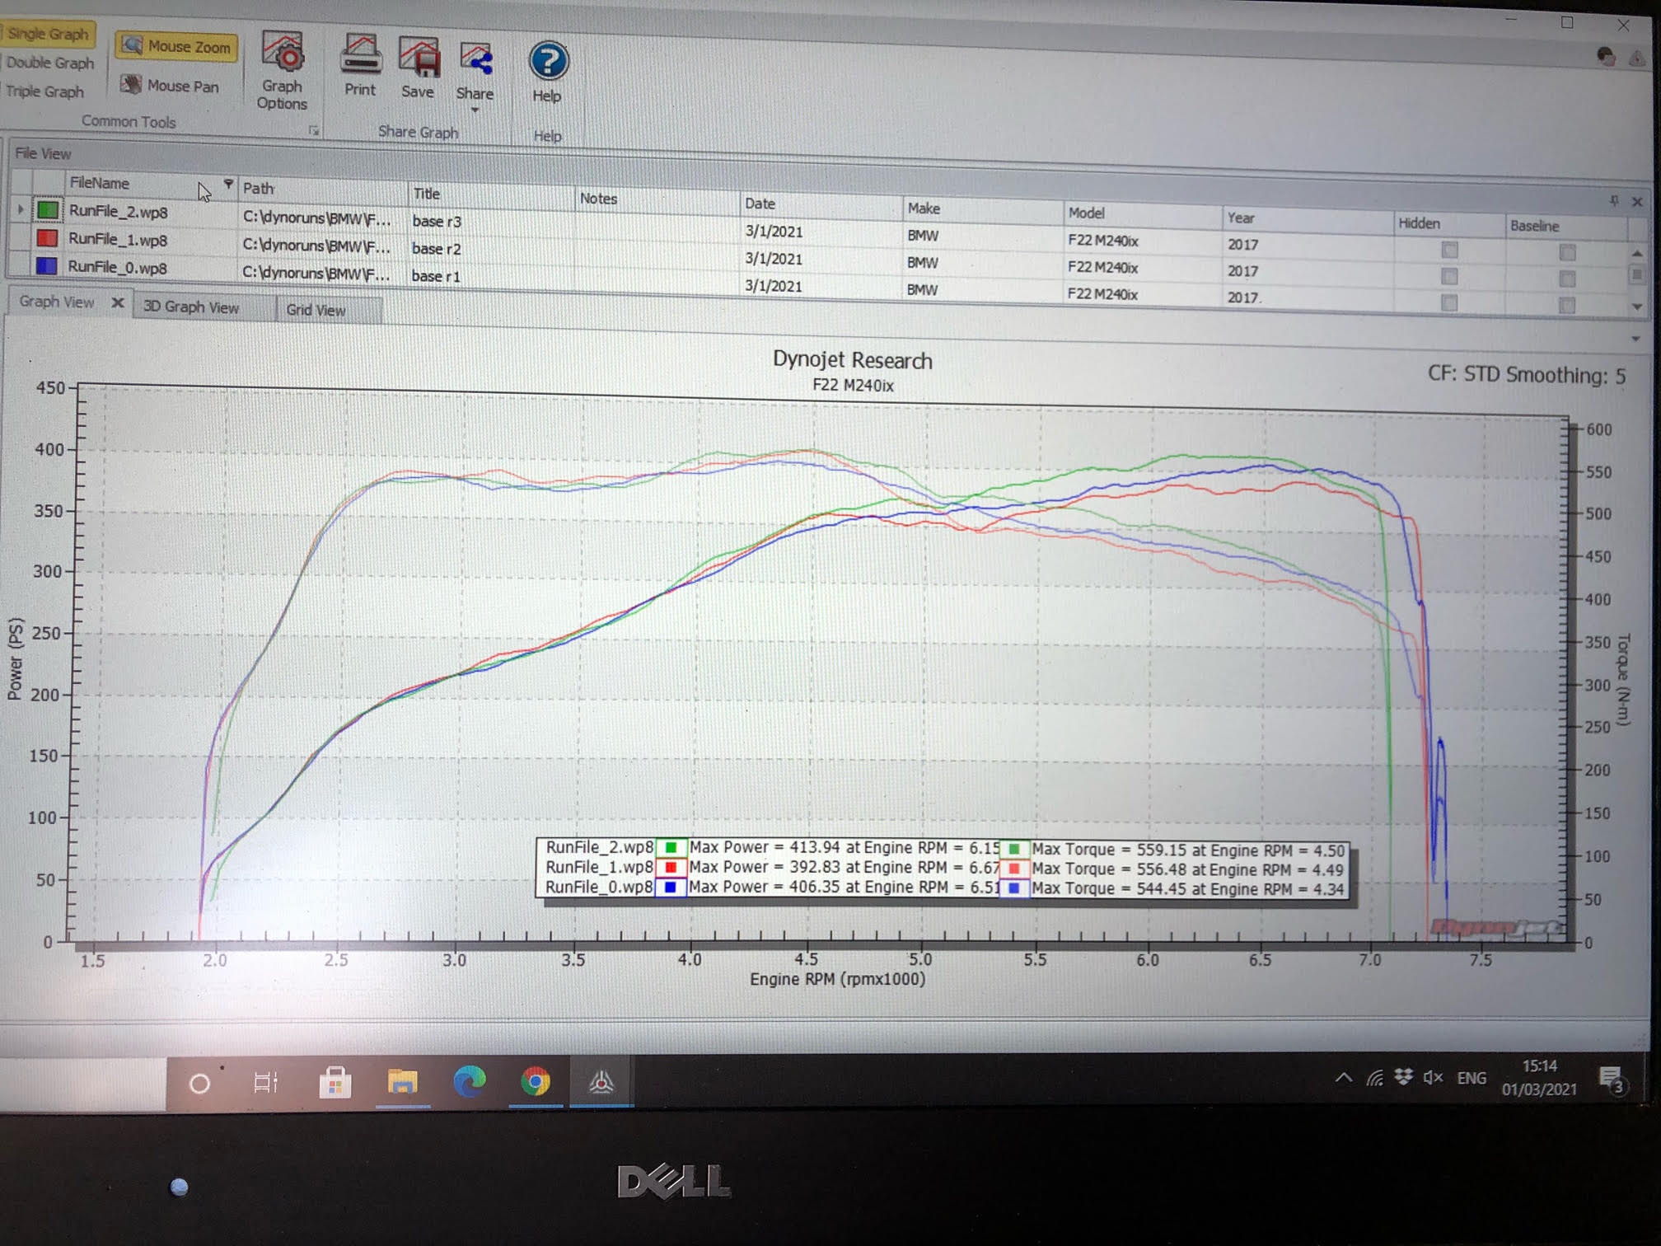Click title cell 'base r3'
The image size is (1661, 1246).
(437, 221)
